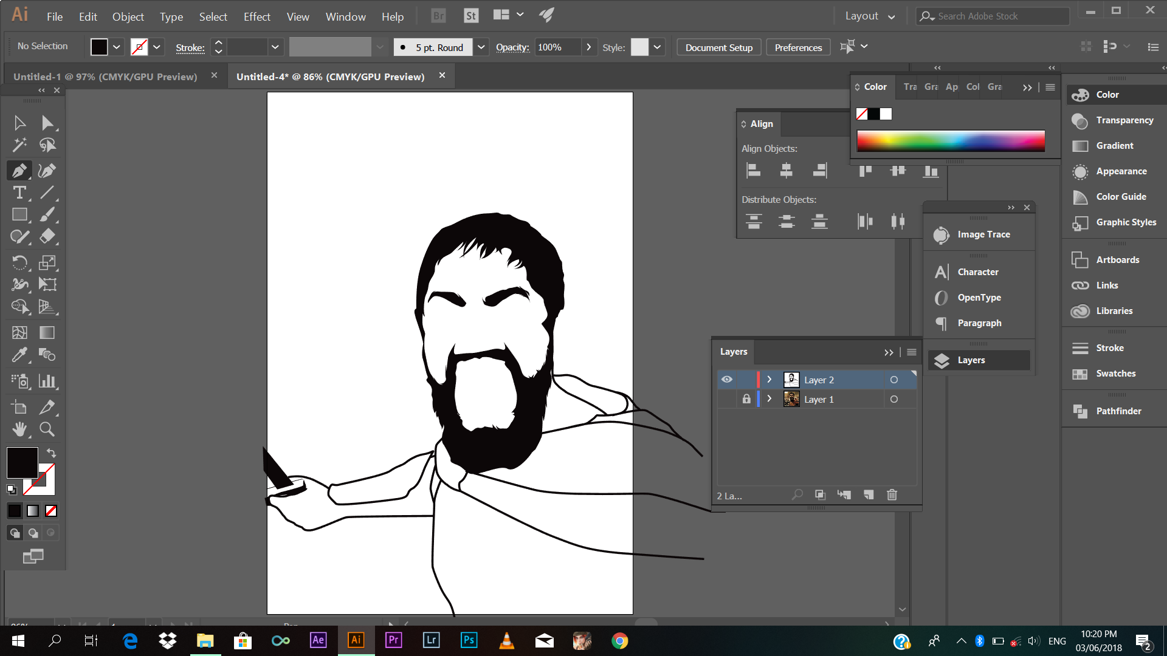Open the Layout workspace dropdown
This screenshot has width=1167, height=656.
click(x=870, y=16)
